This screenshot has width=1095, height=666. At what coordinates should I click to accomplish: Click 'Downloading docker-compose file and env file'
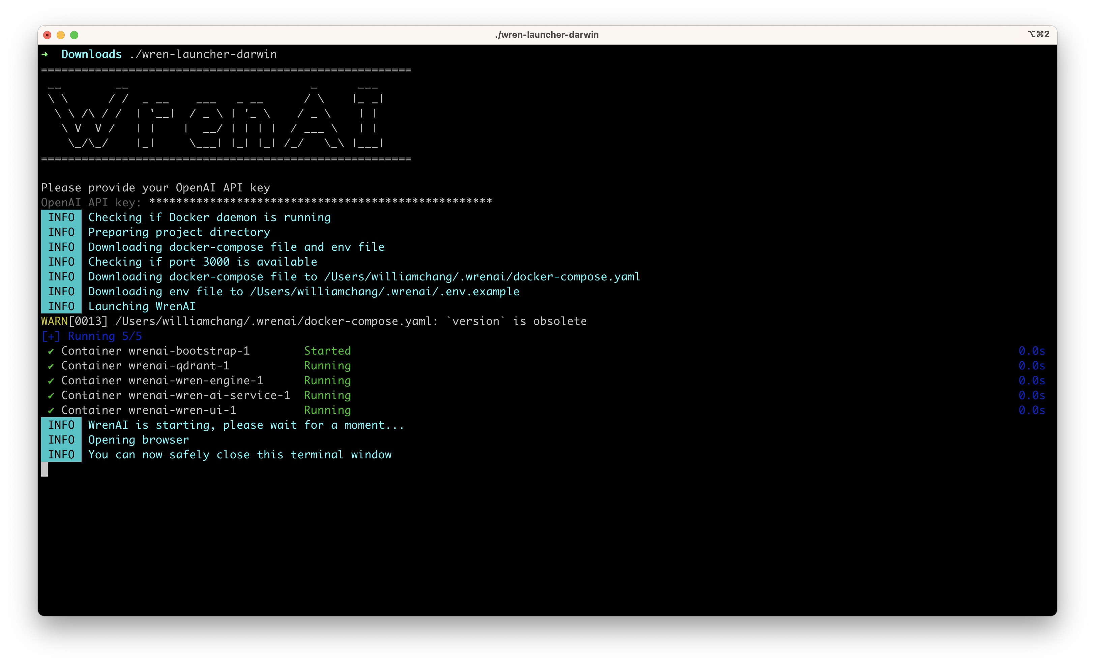click(x=236, y=247)
